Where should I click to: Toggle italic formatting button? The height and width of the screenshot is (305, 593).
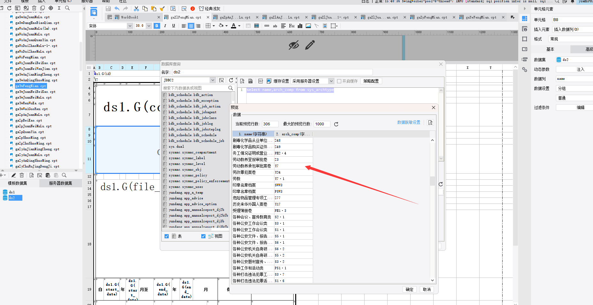pos(165,26)
